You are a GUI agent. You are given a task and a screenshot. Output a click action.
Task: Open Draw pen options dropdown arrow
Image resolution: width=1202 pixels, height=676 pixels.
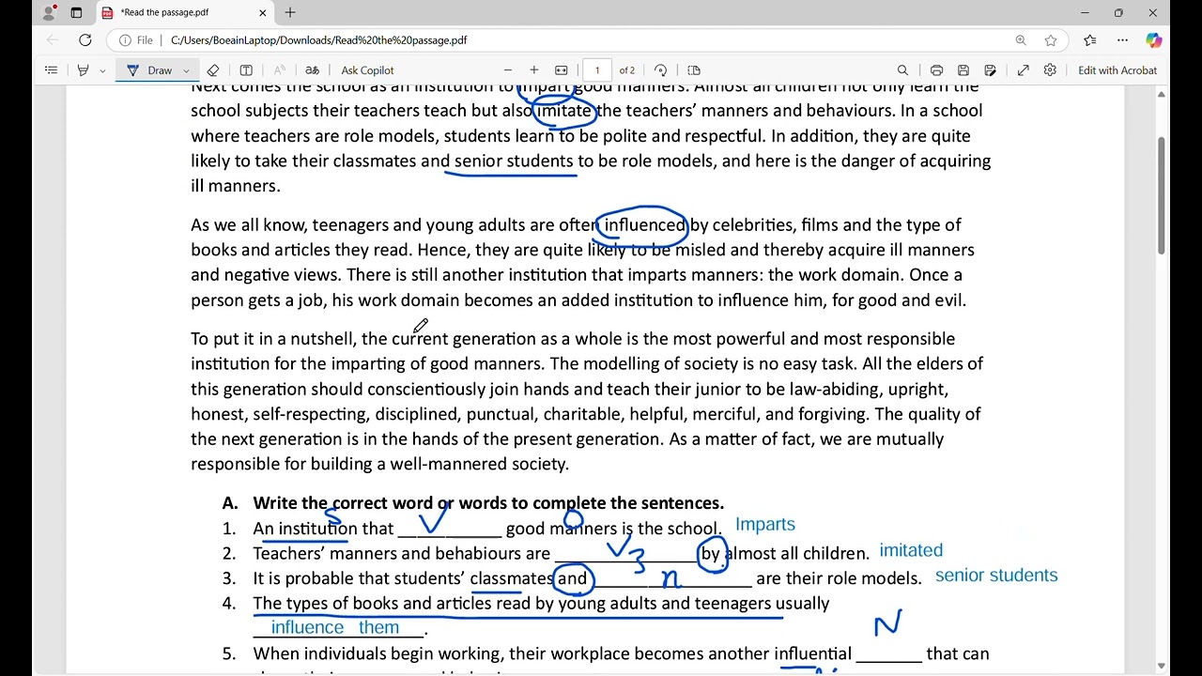click(186, 70)
